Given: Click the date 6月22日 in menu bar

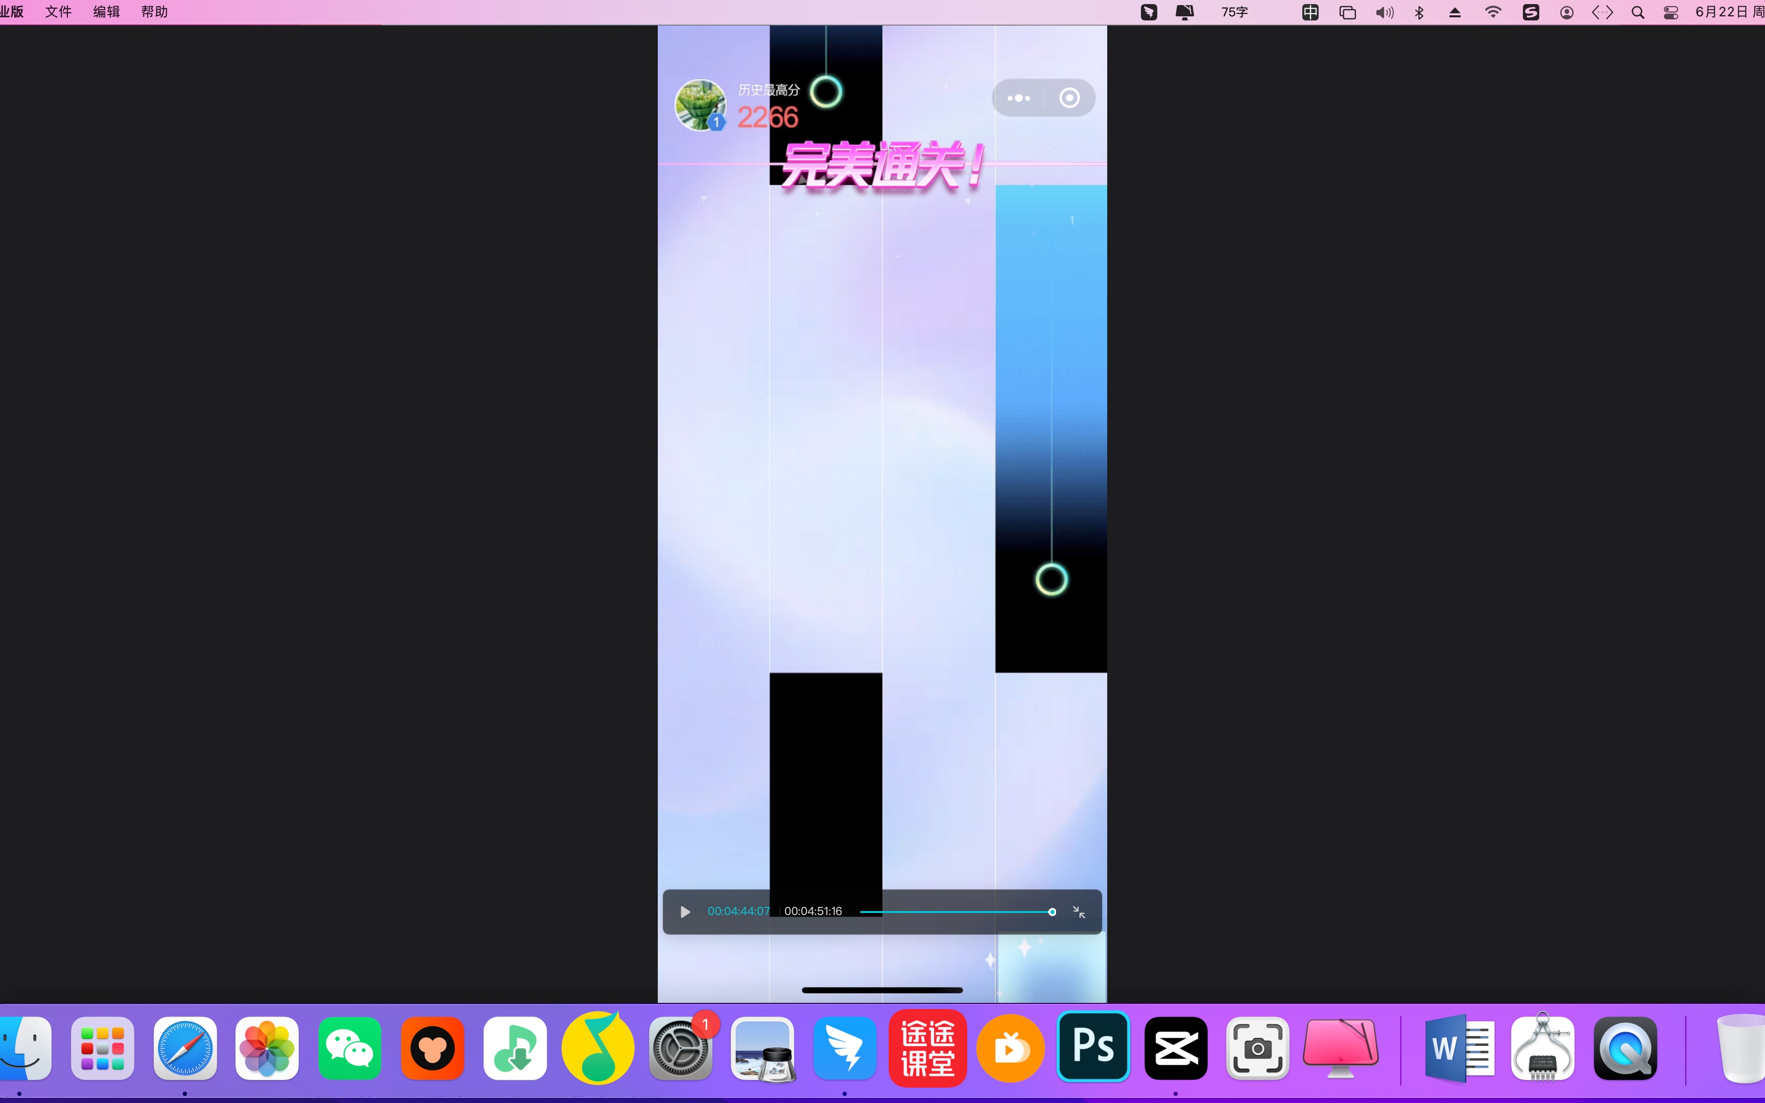Looking at the screenshot, I should tap(1722, 12).
